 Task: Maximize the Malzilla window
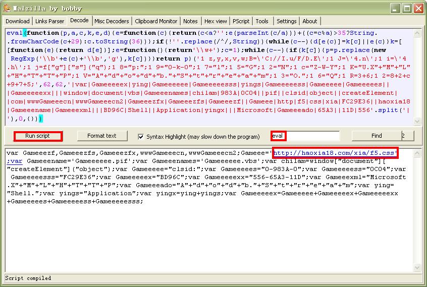(x=407, y=8)
